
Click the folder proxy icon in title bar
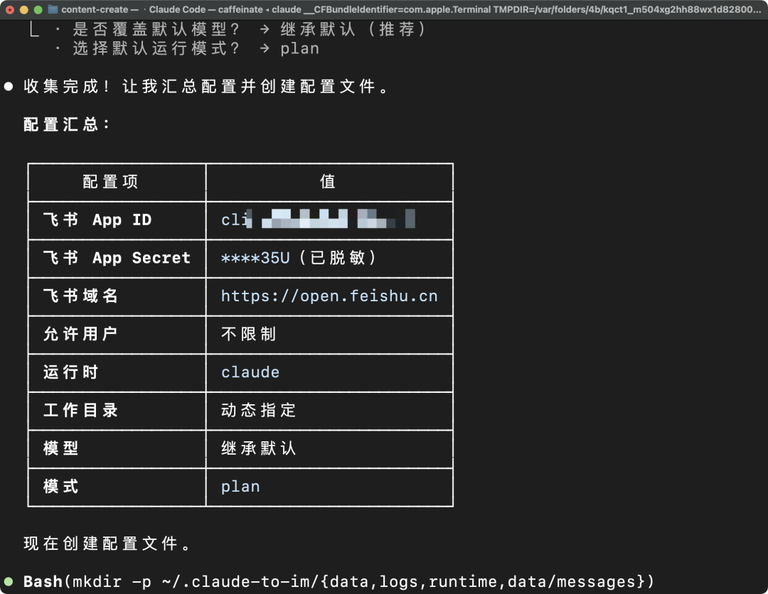tap(53, 10)
